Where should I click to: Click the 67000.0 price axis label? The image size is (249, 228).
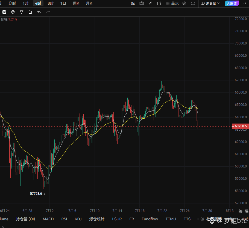241,80
